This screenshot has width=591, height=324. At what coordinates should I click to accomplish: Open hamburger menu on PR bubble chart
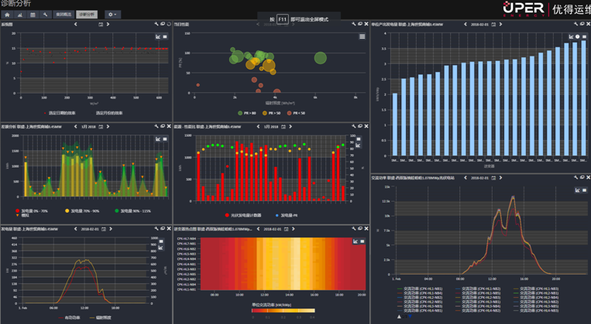[363, 36]
